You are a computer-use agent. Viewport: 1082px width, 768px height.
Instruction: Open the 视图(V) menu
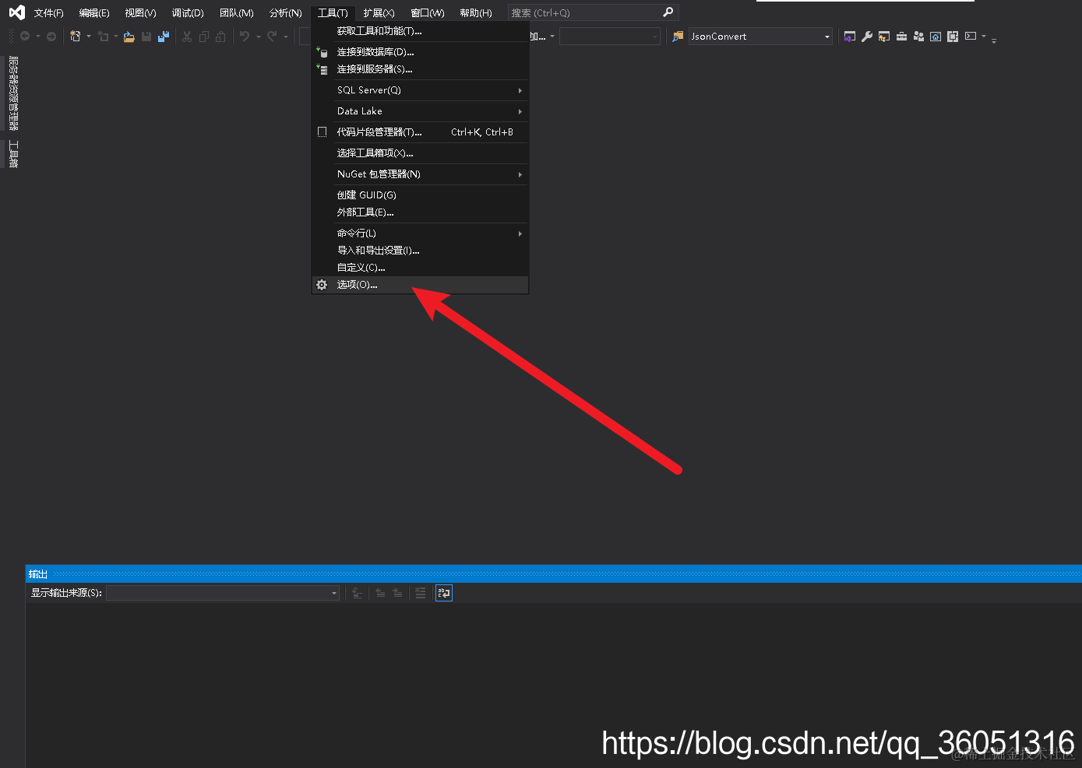tap(140, 13)
